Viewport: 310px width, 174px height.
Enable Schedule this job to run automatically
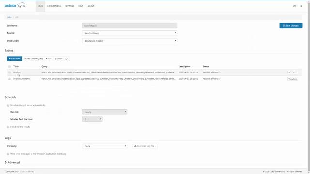tap(8, 105)
